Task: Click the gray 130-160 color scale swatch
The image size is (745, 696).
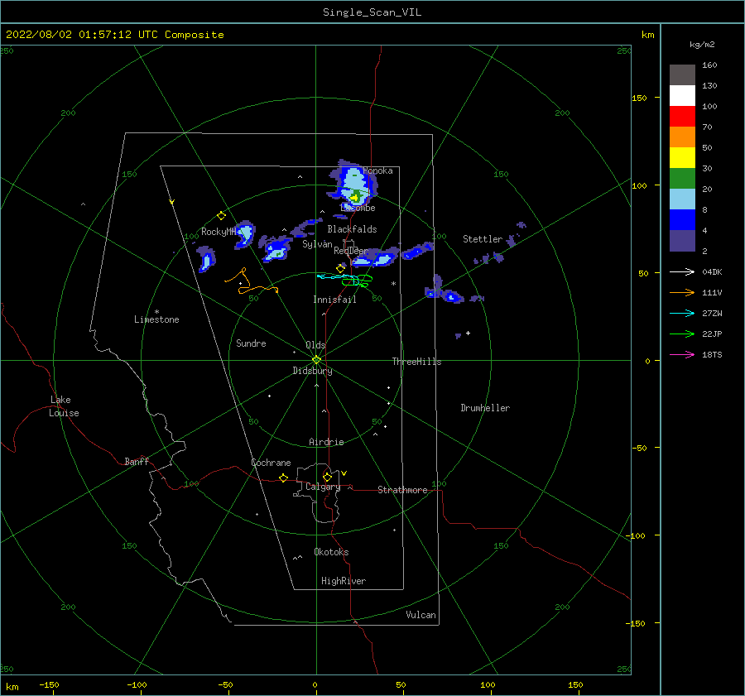Action: point(682,74)
